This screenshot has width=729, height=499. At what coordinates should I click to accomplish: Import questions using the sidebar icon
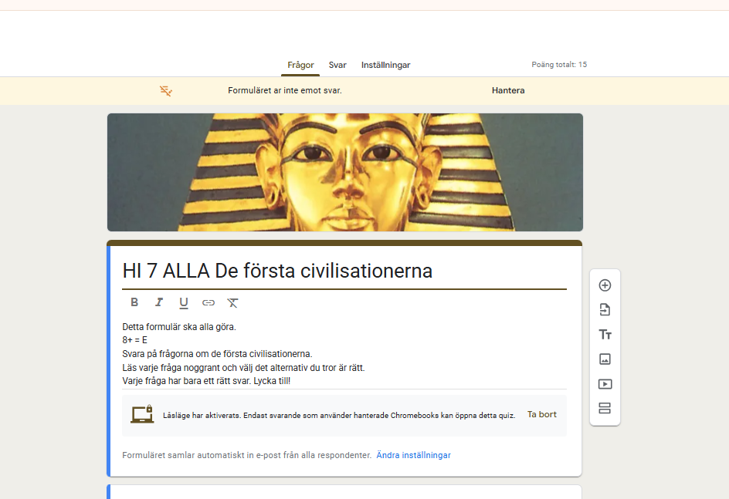click(605, 310)
